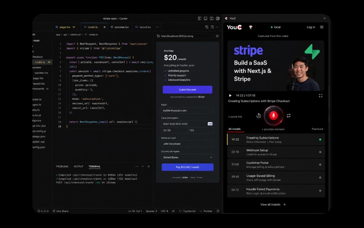Image resolution: width=364 pixels, height=228 pixels.
Task: Show hidden tabs ellipsis beside layout.tsx tab
Action: coord(157,27)
